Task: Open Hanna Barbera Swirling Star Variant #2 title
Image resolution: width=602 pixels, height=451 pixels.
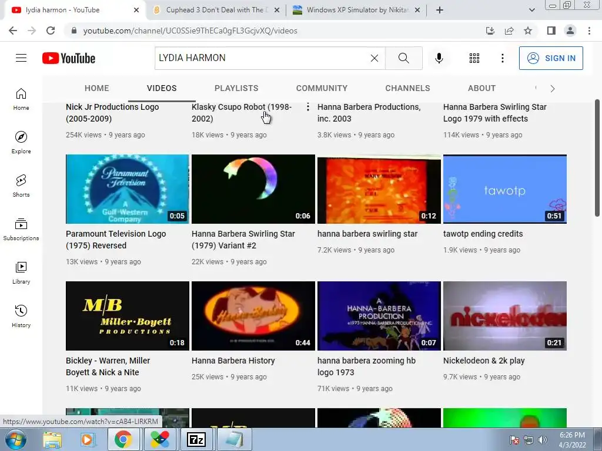Action: point(243,240)
